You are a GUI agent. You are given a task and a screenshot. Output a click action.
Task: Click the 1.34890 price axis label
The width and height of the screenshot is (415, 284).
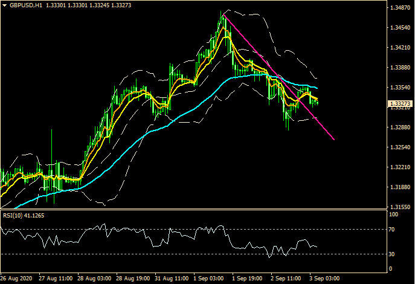click(399, 8)
